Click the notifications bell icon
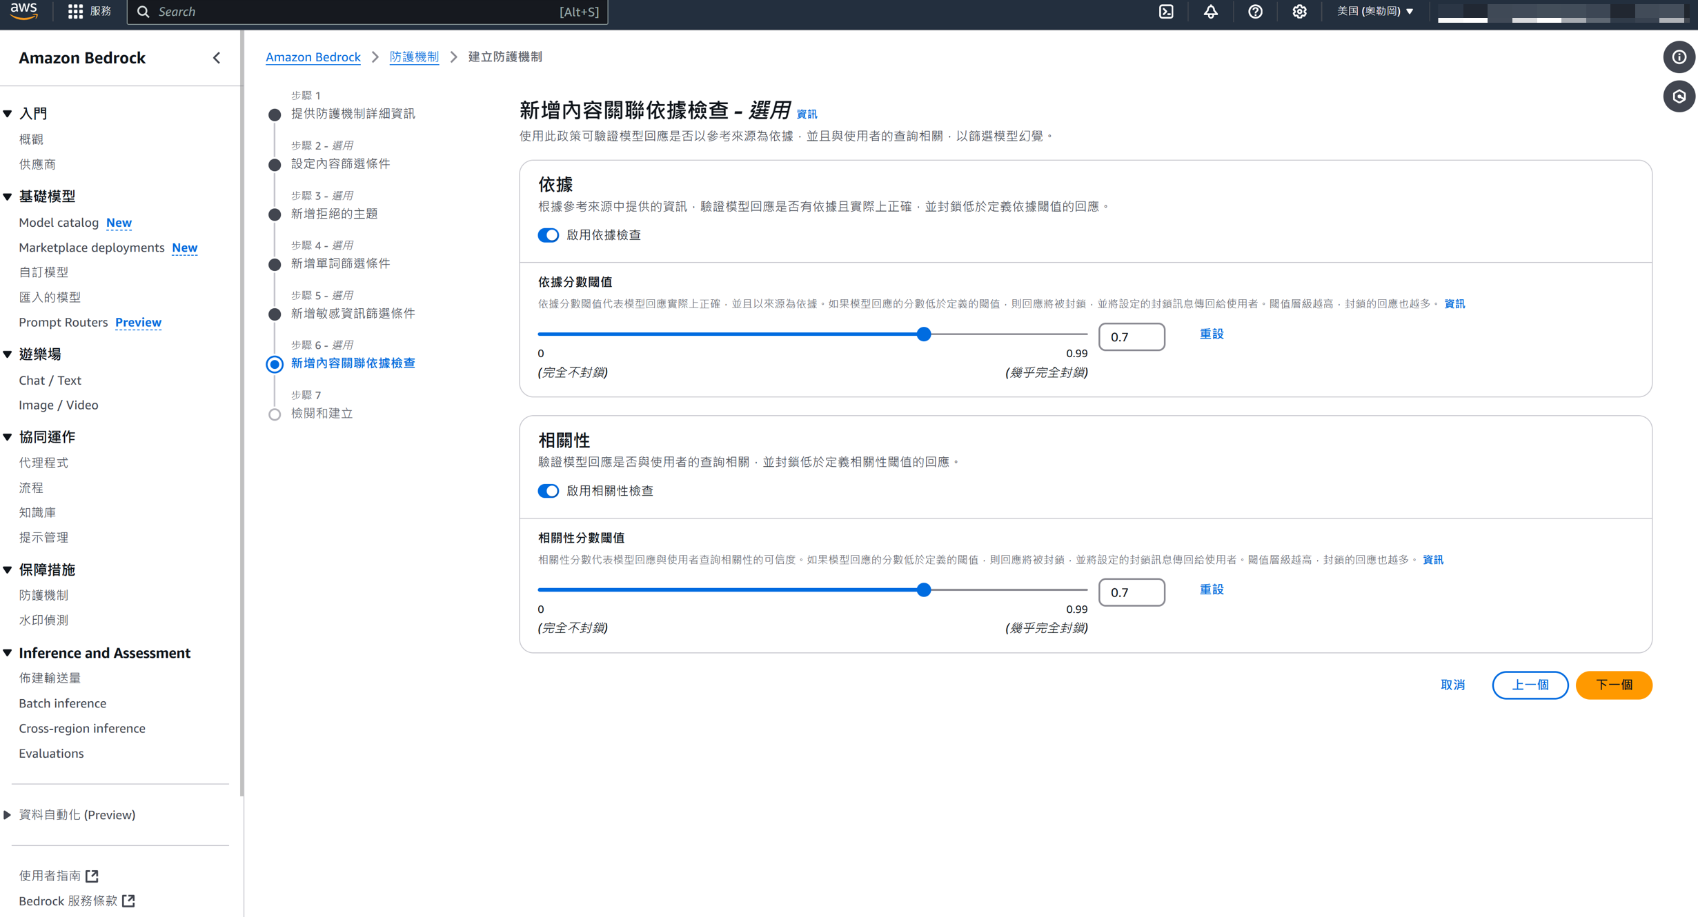This screenshot has width=1698, height=917. point(1211,12)
